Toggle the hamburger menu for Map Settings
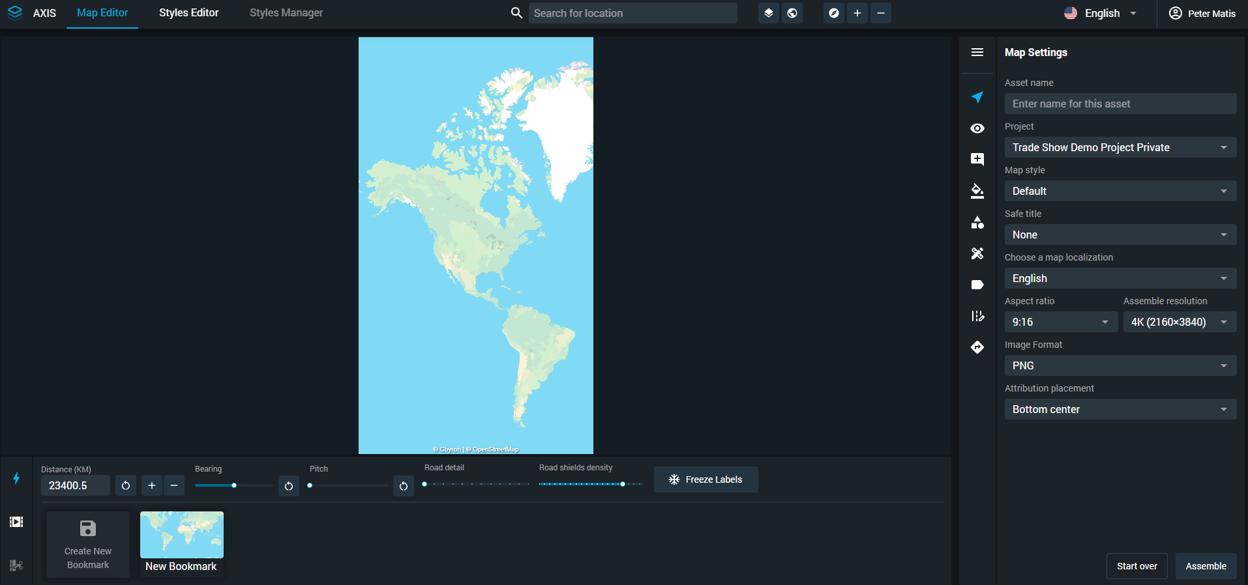Viewport: 1248px width, 585px height. [977, 52]
